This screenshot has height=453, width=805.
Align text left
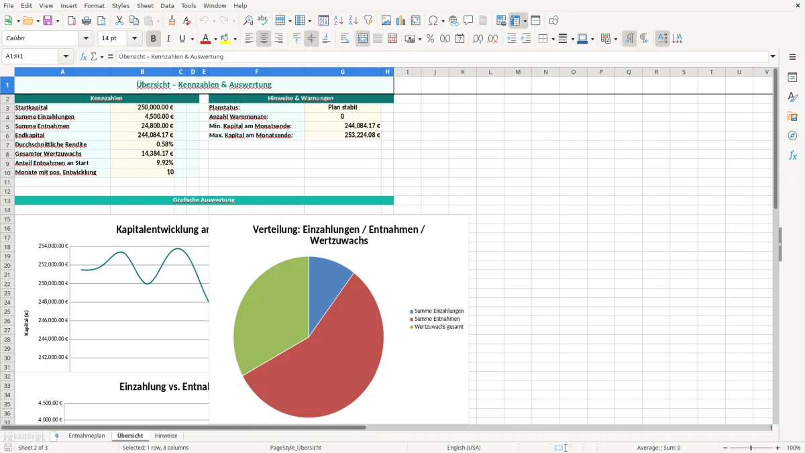pos(249,39)
